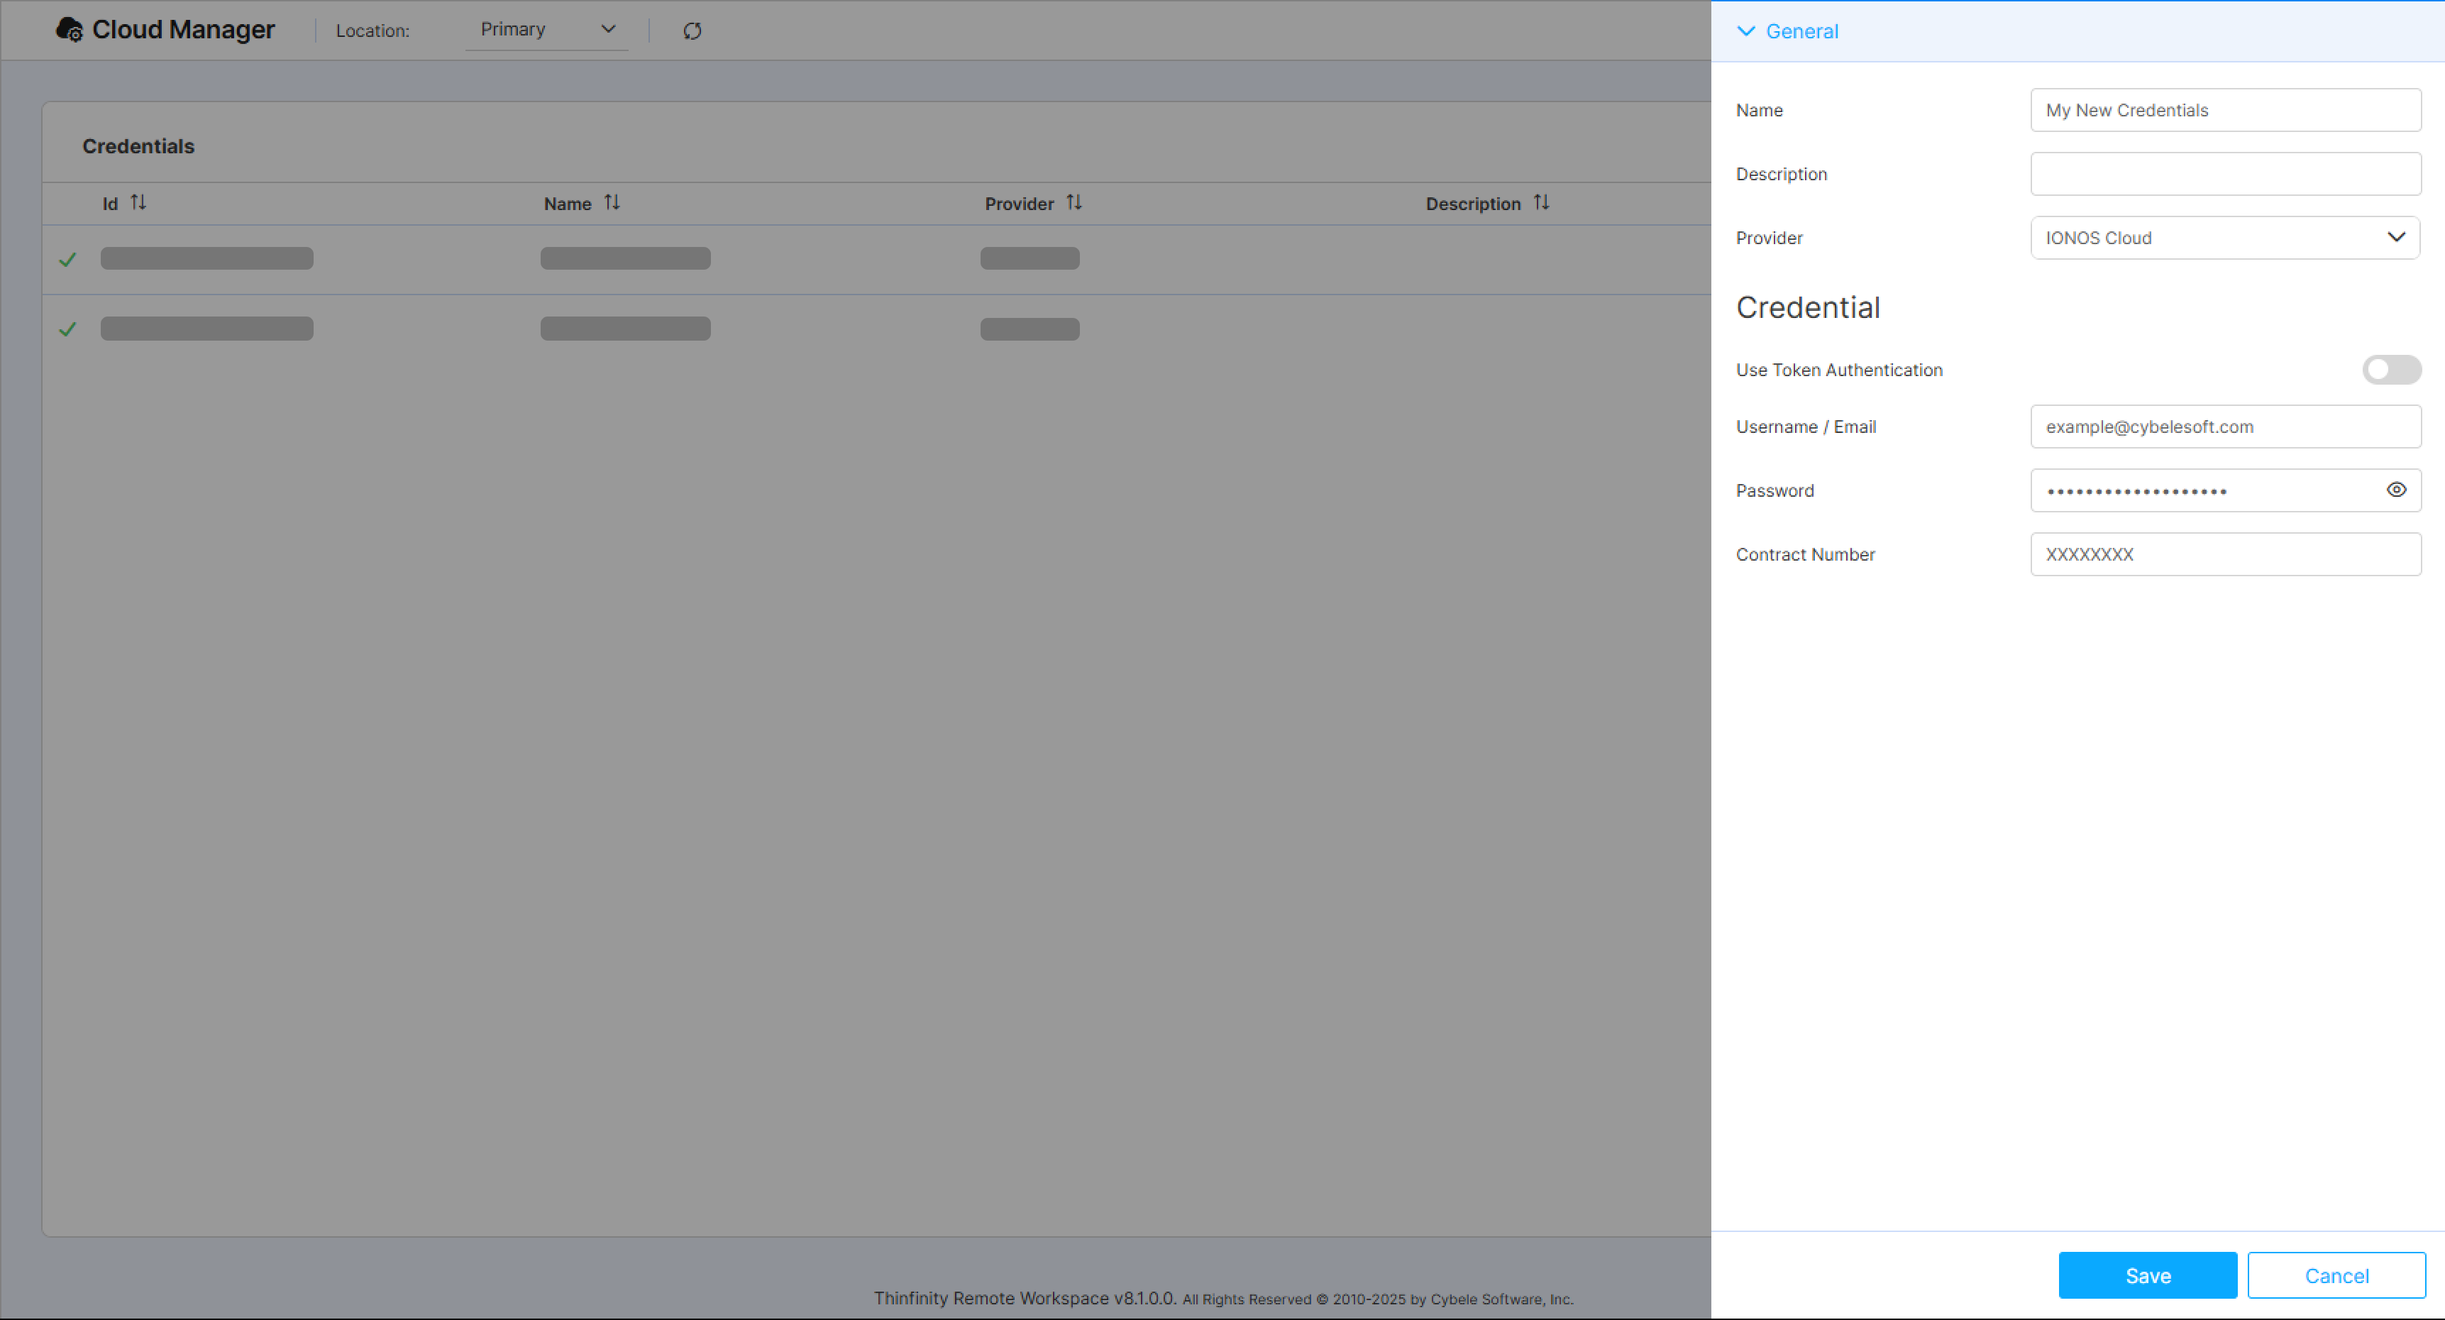Click the Credentials panel heading

tap(138, 146)
